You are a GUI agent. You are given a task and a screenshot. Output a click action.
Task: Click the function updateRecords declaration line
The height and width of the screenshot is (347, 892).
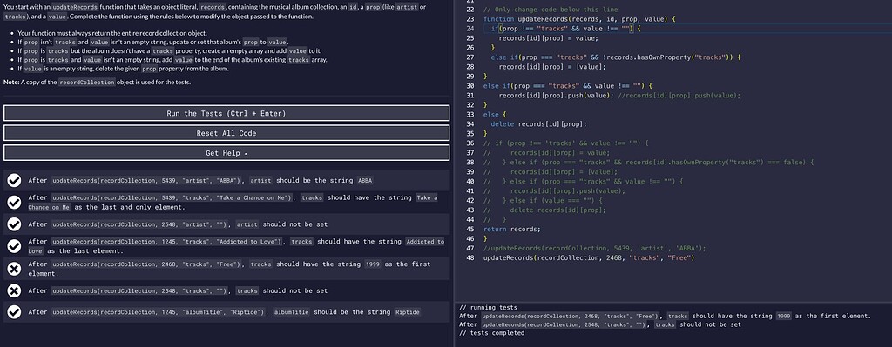(x=579, y=19)
